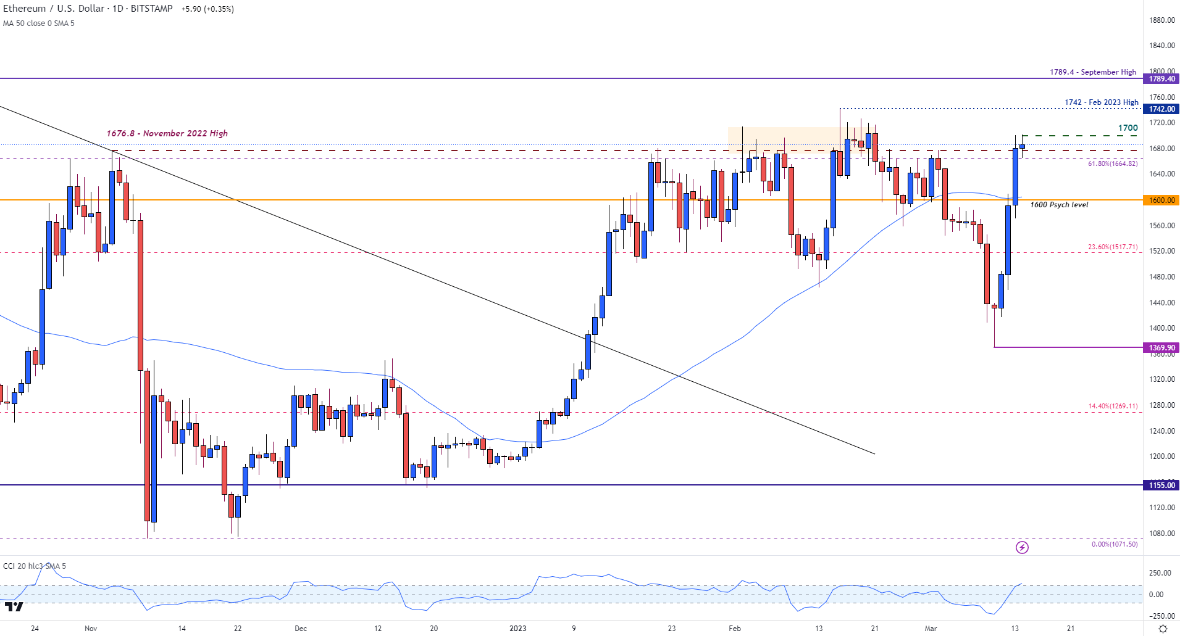Click 'Mar' on the date axis
Viewport: 1180px width, 636px height.
(931, 629)
